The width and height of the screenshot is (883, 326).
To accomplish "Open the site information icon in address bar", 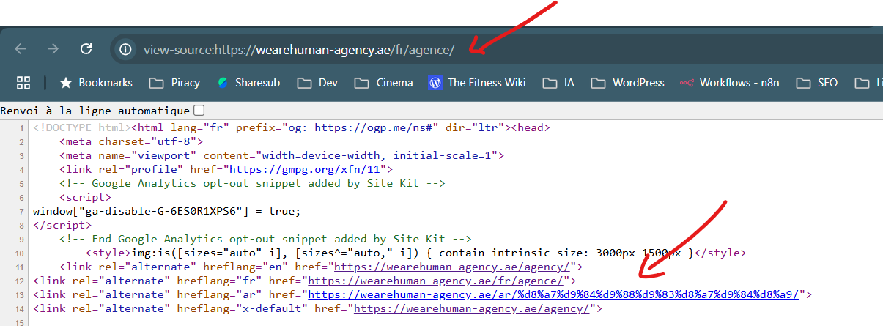I will pyautogui.click(x=126, y=49).
